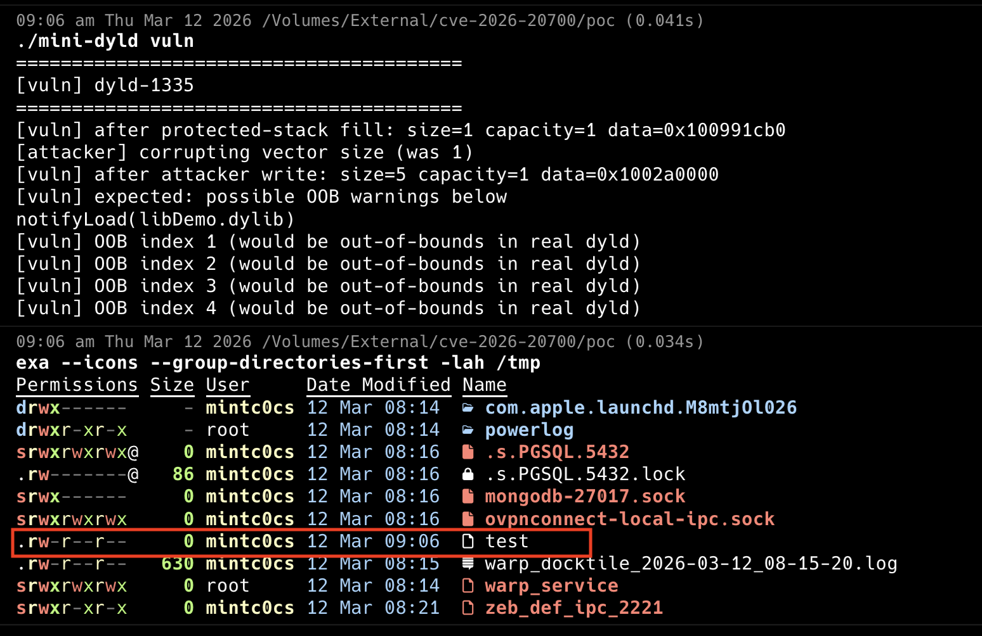Click the file icon beside mongodb-27017.sock
The width and height of the screenshot is (982, 636).
(468, 496)
